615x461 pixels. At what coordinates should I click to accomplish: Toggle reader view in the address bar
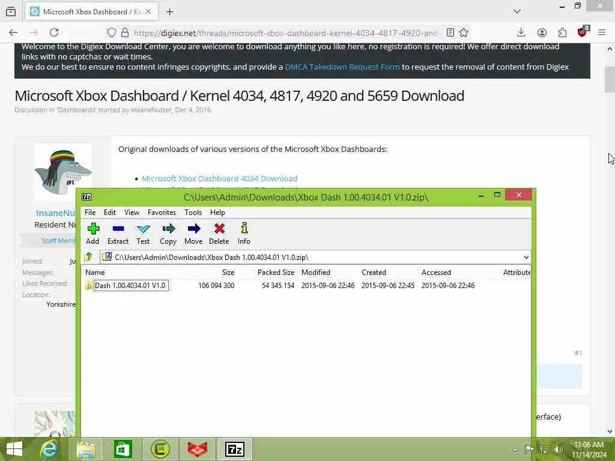450,32
